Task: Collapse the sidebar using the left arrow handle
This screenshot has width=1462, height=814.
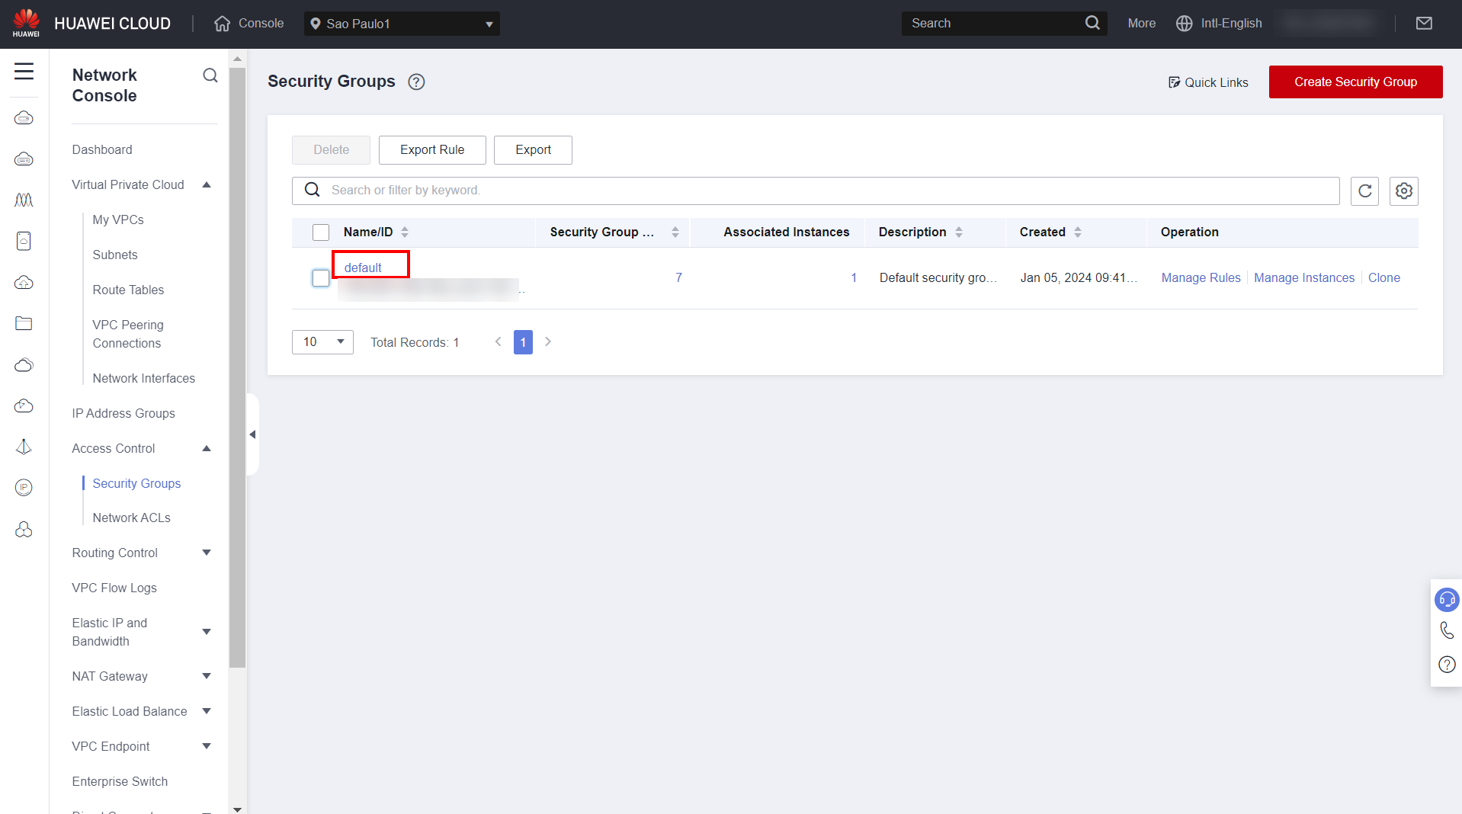Action: (x=252, y=434)
